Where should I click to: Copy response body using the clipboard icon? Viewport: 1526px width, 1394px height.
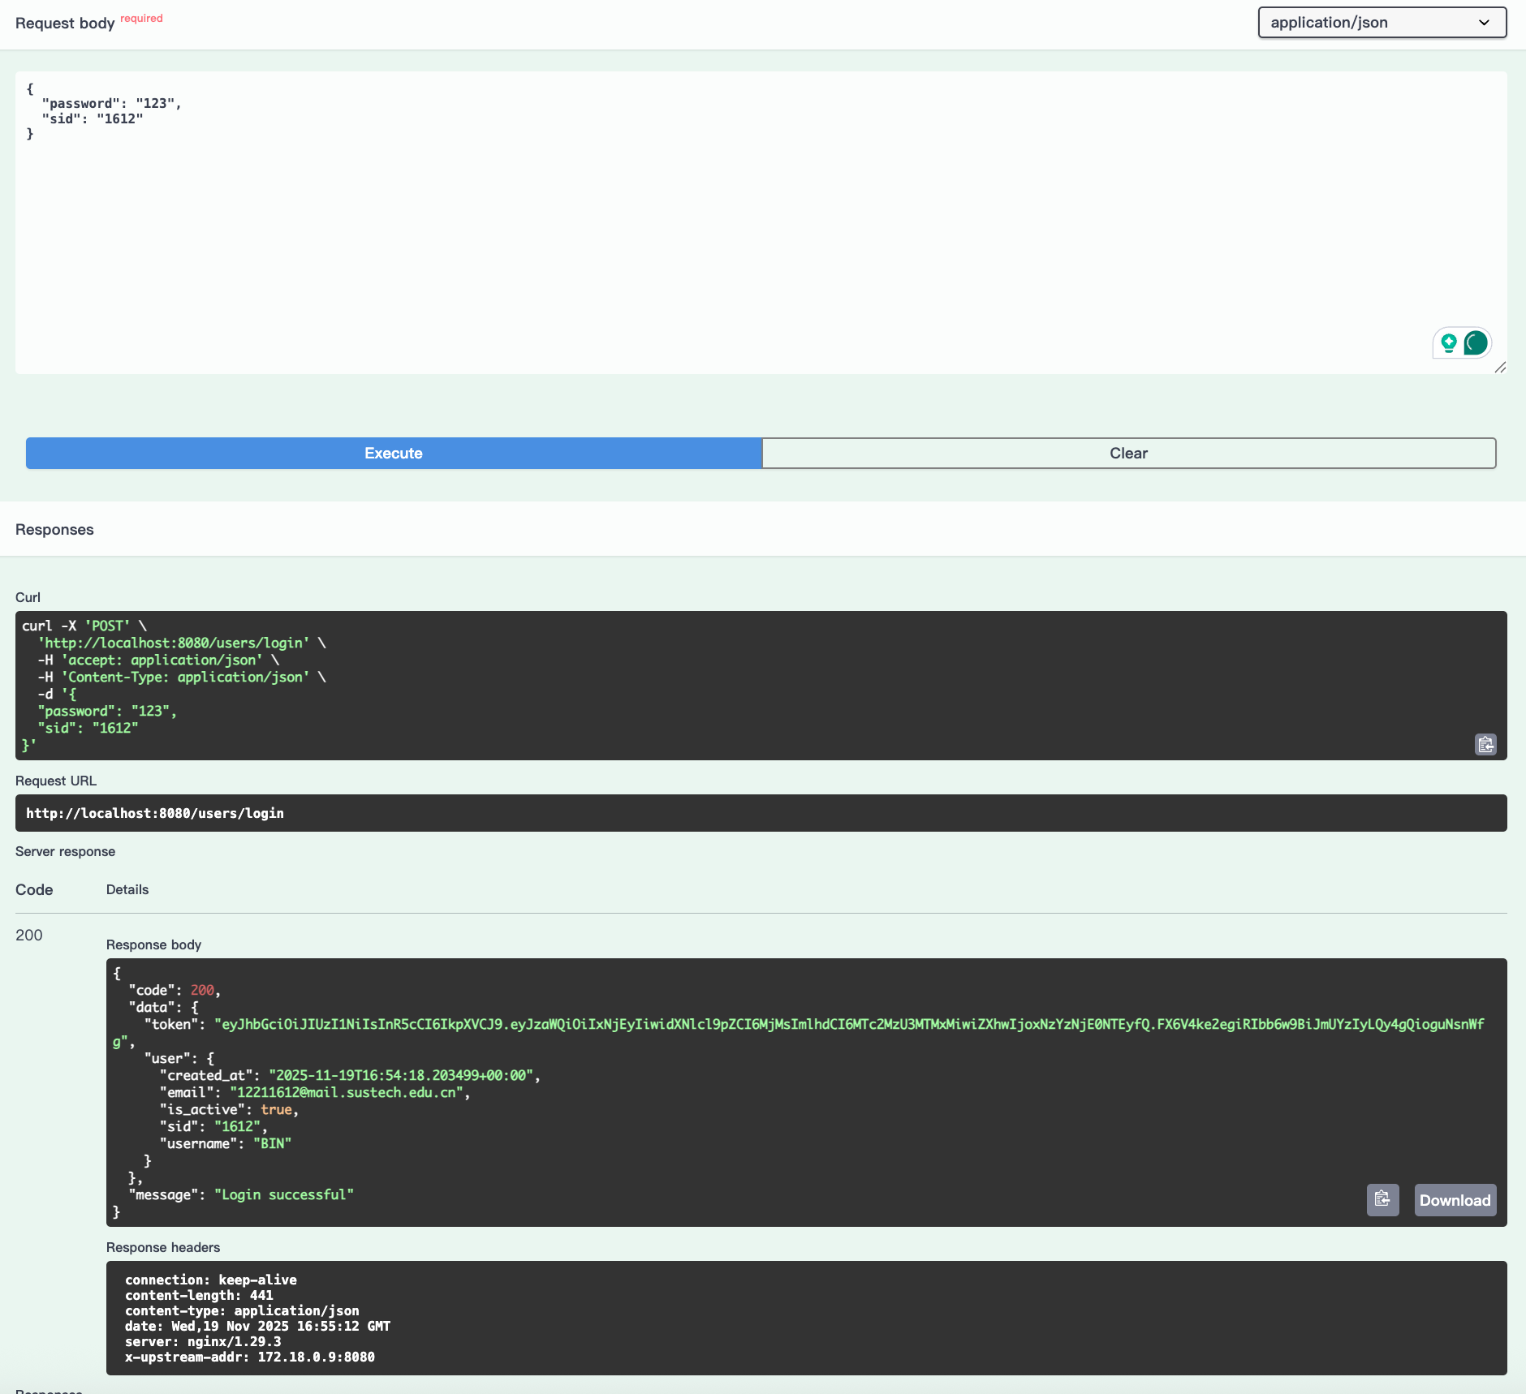coord(1382,1199)
